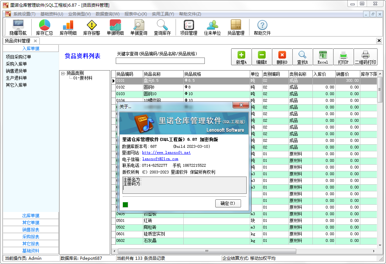The height and width of the screenshot is (264, 386).
Task: Focus the 关键字查询 search field
Action: click(160, 61)
